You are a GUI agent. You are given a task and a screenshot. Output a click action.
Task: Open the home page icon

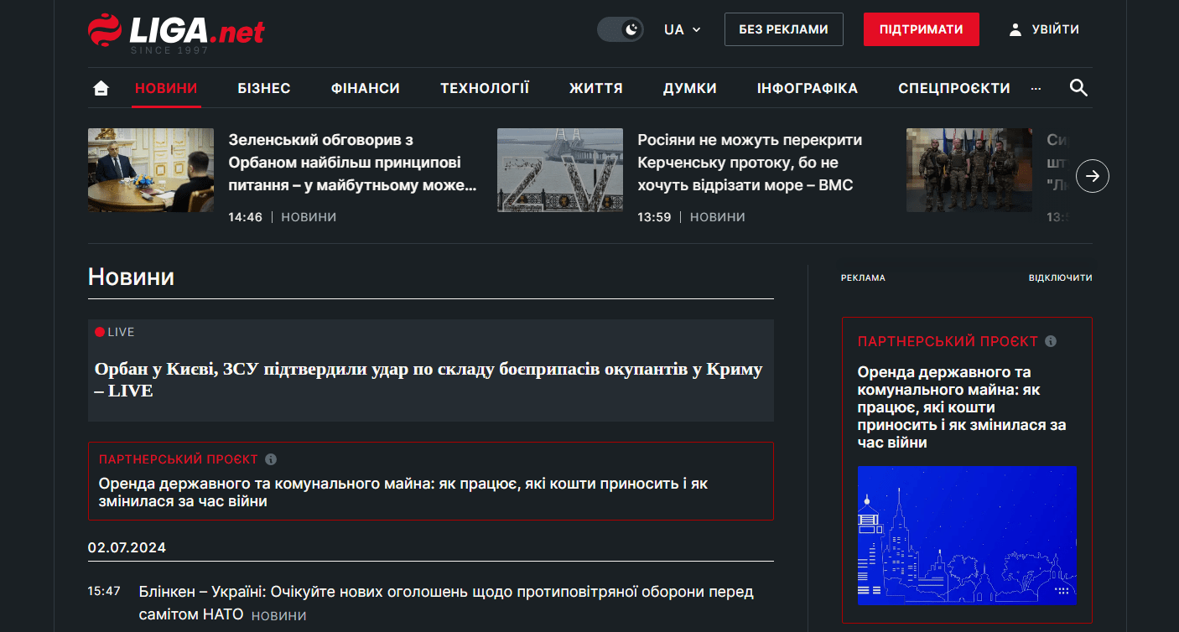coord(101,88)
